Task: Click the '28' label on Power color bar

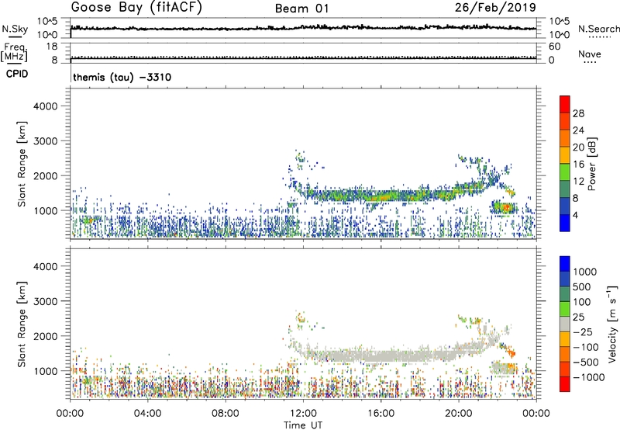Action: (578, 113)
